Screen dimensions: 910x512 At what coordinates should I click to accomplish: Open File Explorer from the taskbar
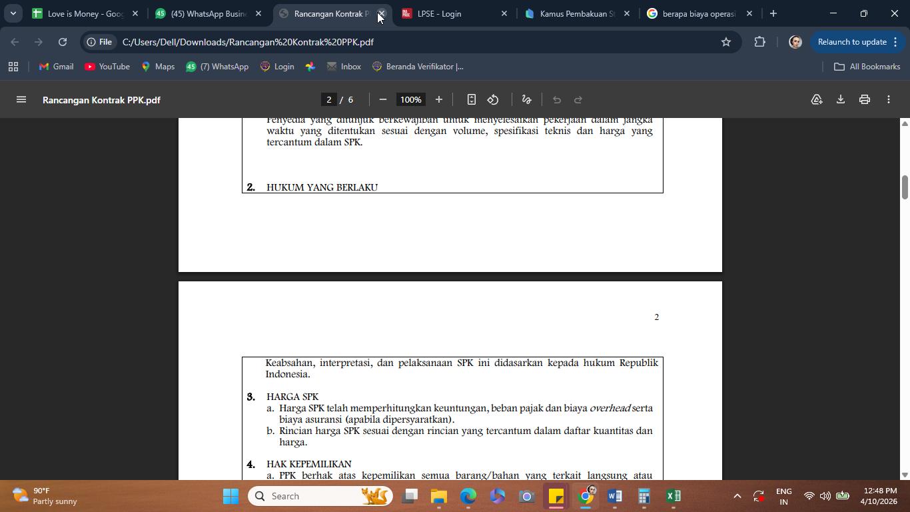(438, 496)
